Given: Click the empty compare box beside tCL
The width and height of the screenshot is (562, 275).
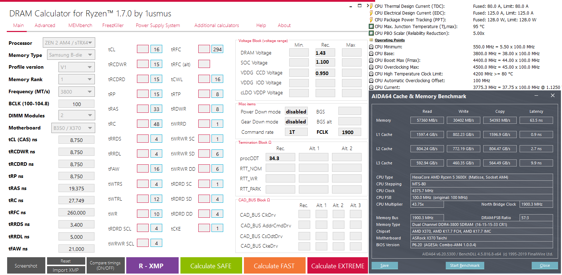Looking at the screenshot, I should coord(143,49).
